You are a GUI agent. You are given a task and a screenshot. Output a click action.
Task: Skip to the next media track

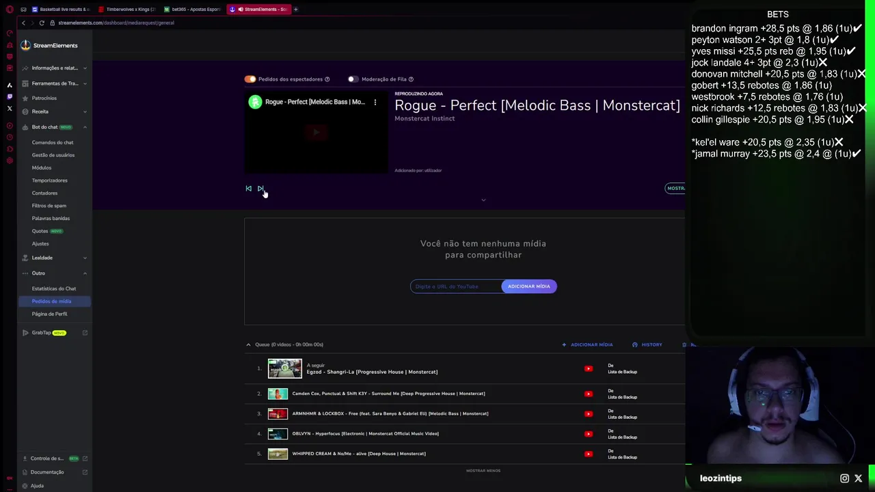pos(260,189)
